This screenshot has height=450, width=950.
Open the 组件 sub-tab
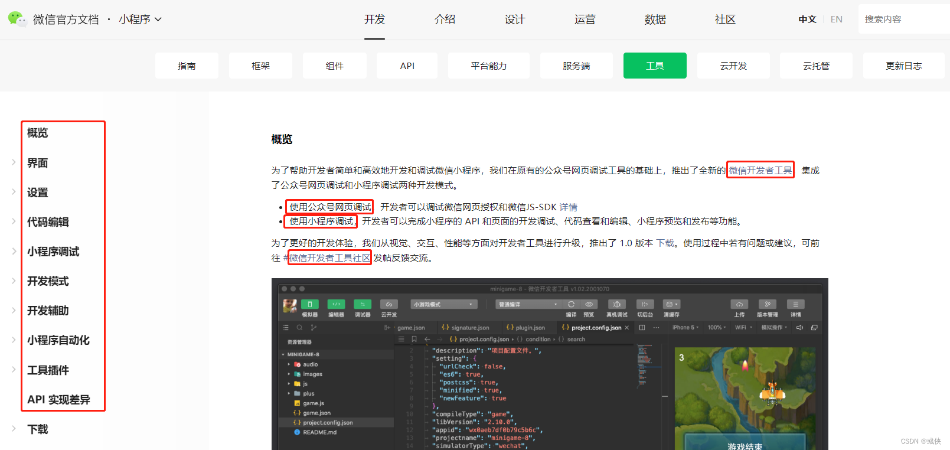[x=334, y=66]
